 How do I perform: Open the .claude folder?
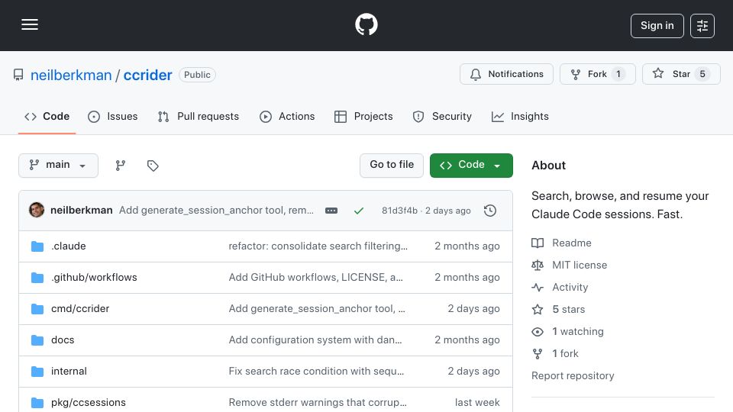[x=68, y=246]
